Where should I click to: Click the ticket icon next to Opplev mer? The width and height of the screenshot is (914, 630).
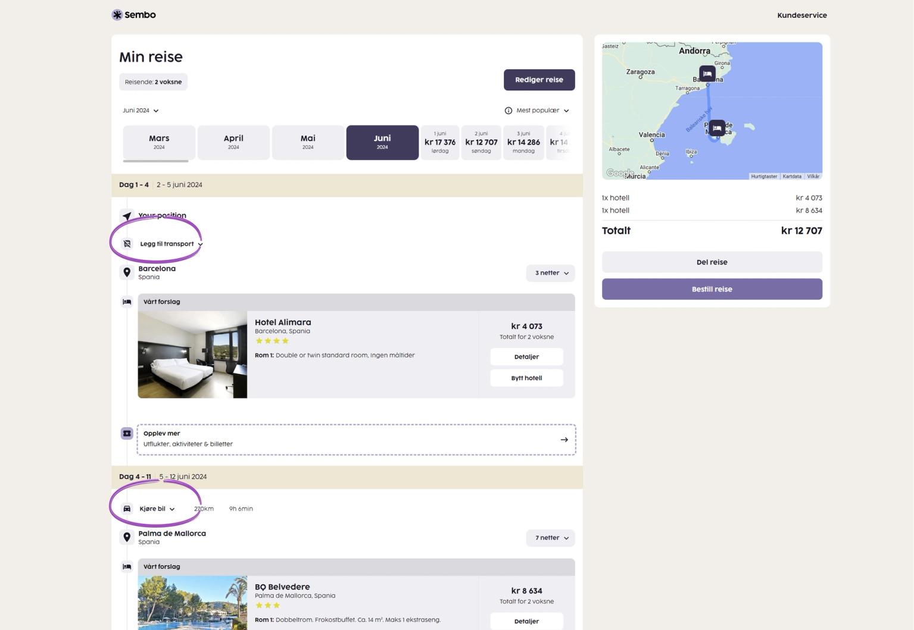tap(127, 434)
